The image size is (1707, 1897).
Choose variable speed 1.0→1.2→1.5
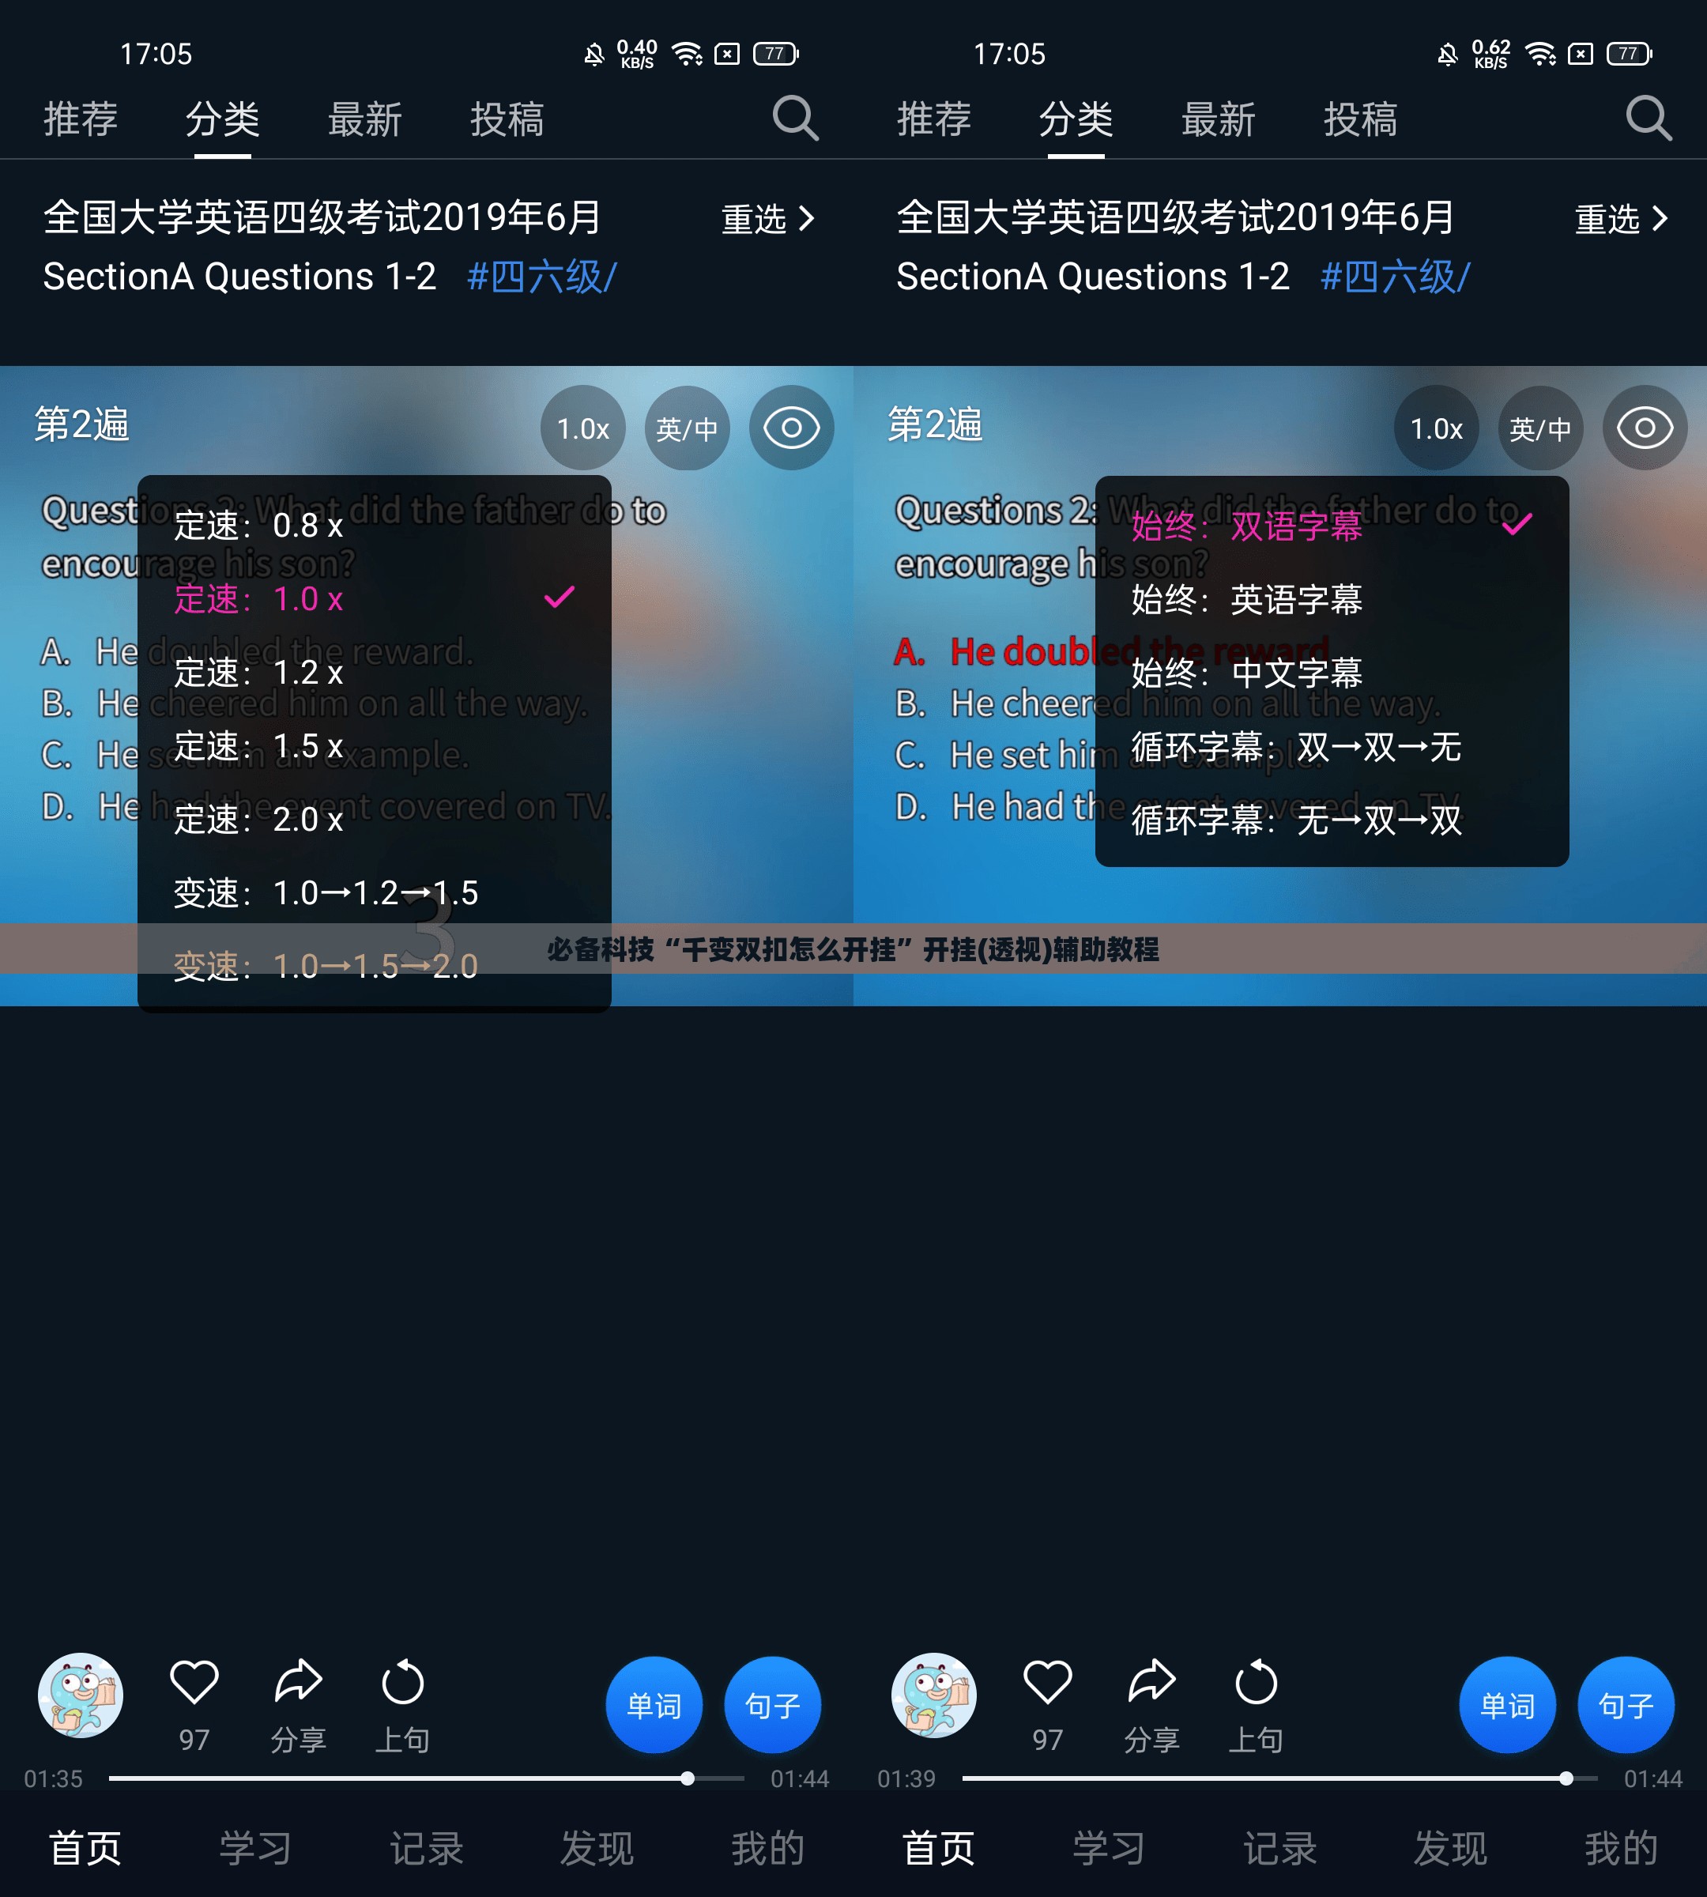tap(375, 892)
